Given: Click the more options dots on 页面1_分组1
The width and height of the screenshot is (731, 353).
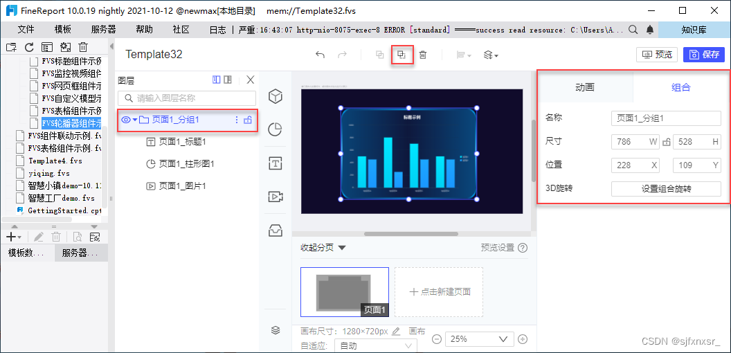Looking at the screenshot, I should coord(236,120).
